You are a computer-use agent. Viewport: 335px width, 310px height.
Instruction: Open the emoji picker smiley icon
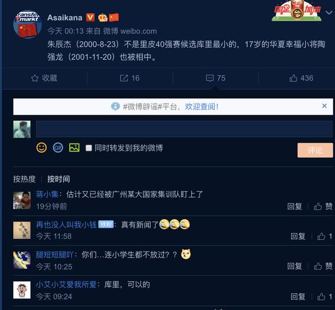point(41,148)
